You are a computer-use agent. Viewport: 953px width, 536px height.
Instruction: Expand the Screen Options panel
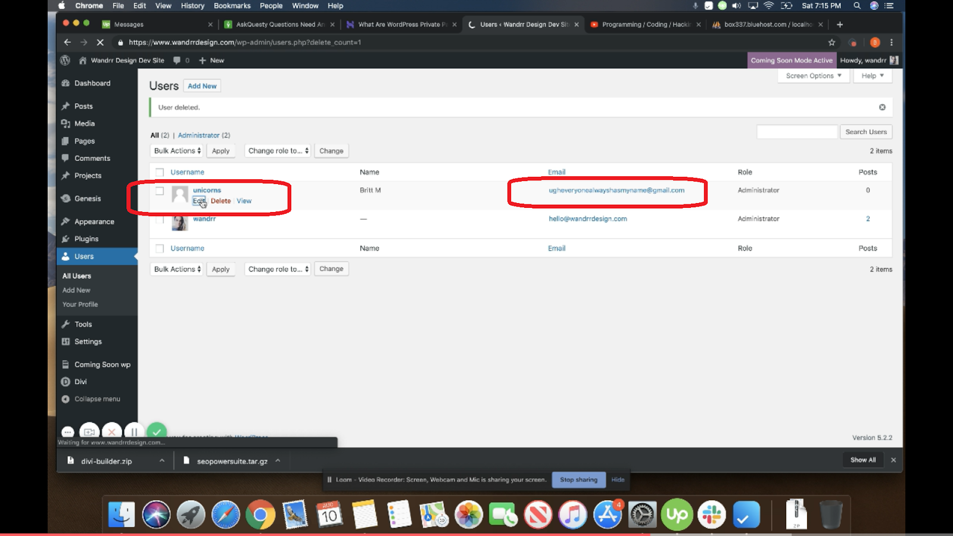(x=812, y=76)
